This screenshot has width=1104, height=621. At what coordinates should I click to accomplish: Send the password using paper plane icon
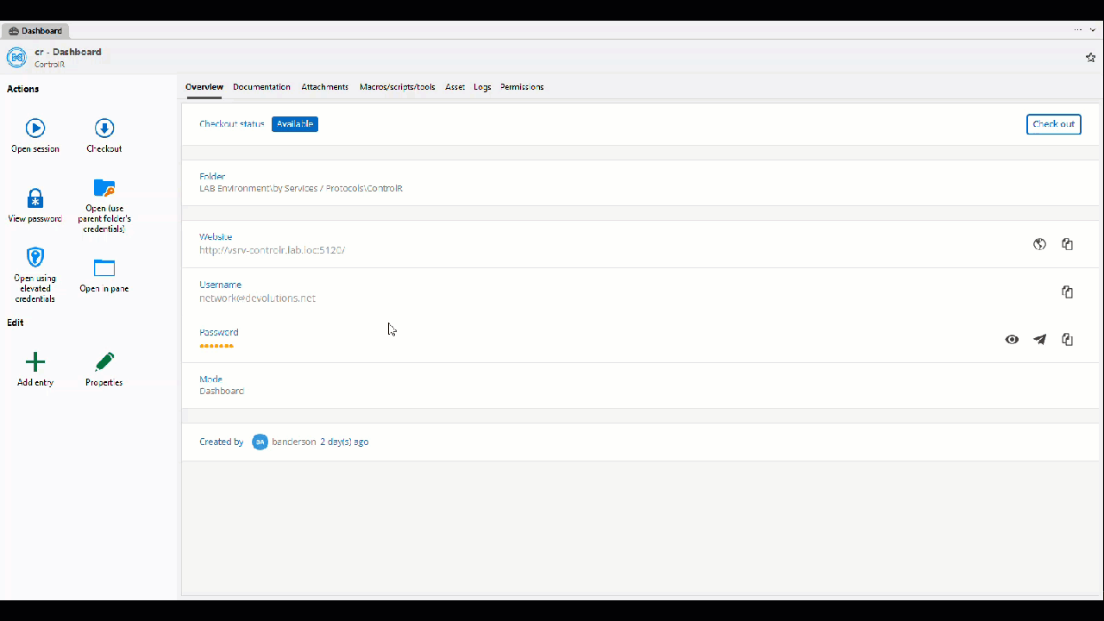click(x=1039, y=339)
